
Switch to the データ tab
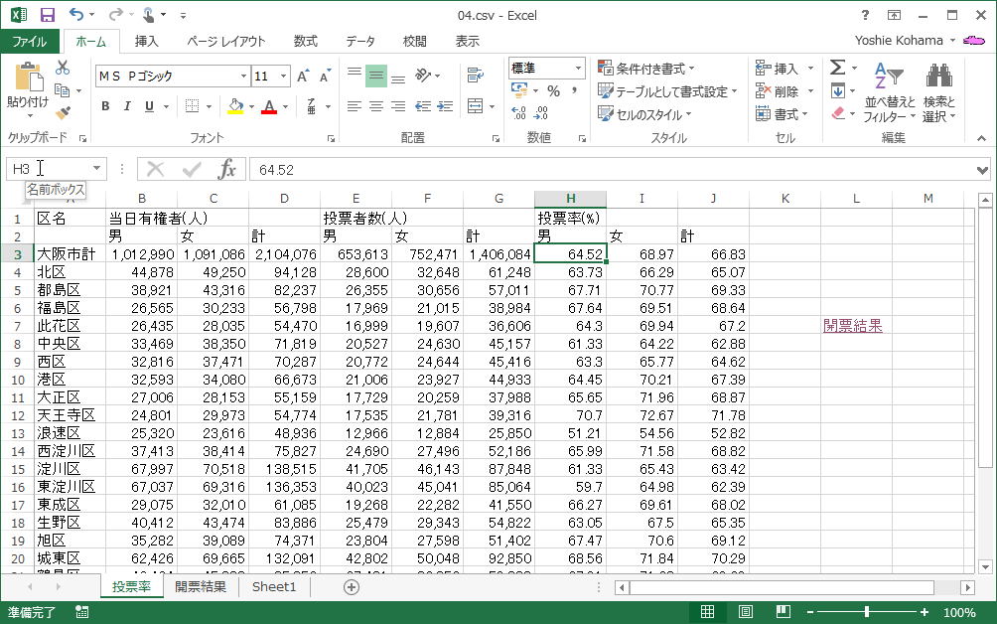pyautogui.click(x=359, y=42)
